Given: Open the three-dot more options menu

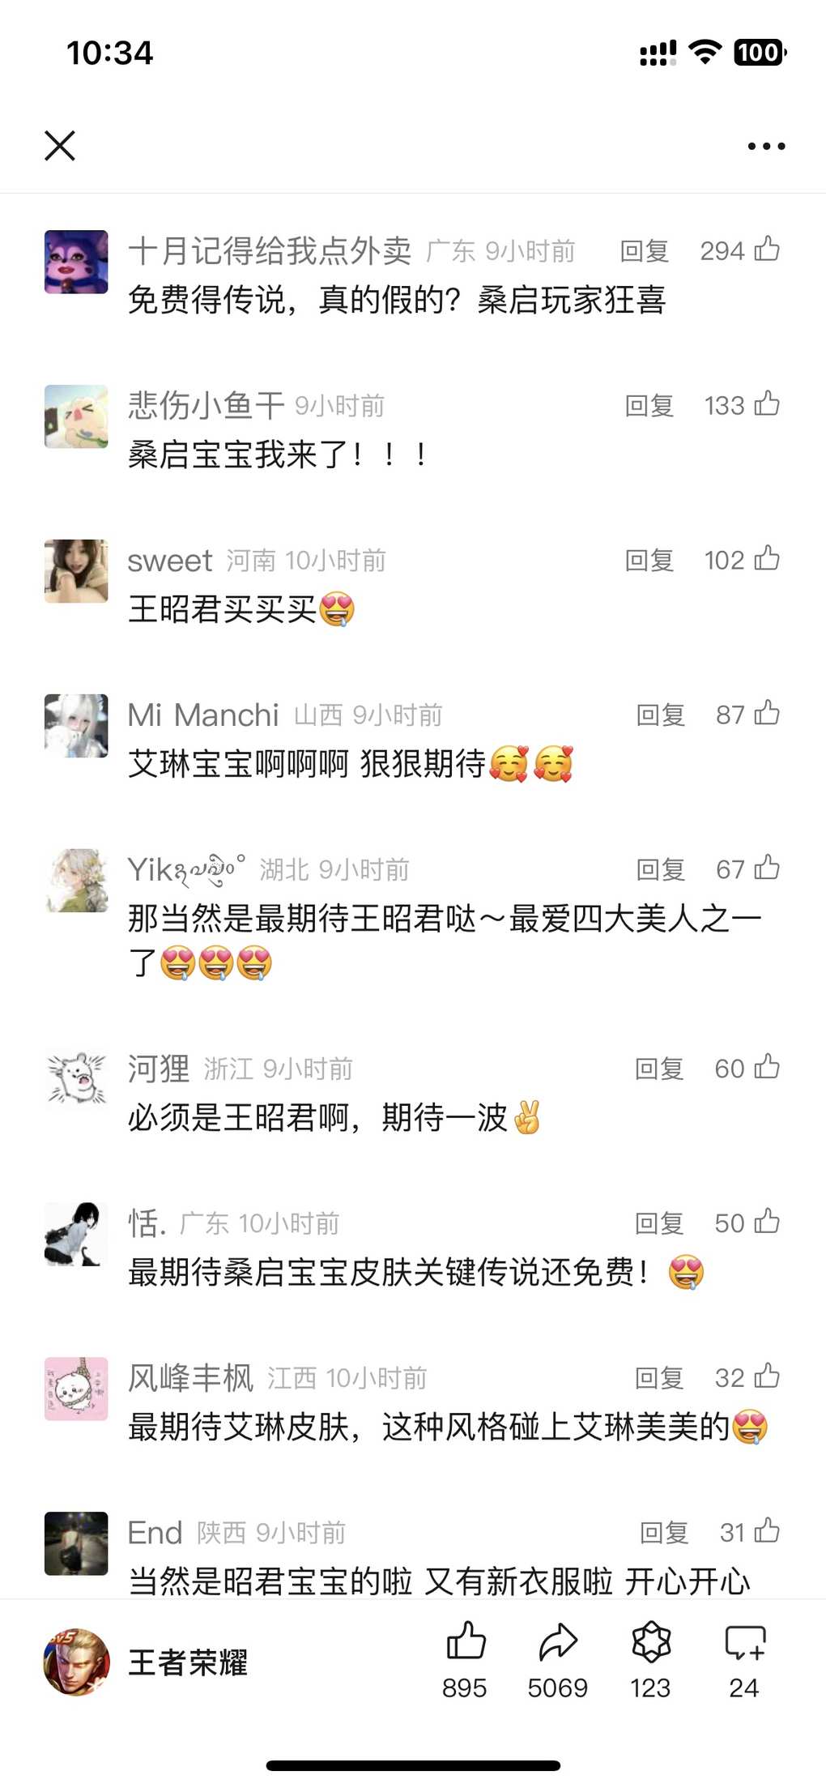Looking at the screenshot, I should click(766, 147).
